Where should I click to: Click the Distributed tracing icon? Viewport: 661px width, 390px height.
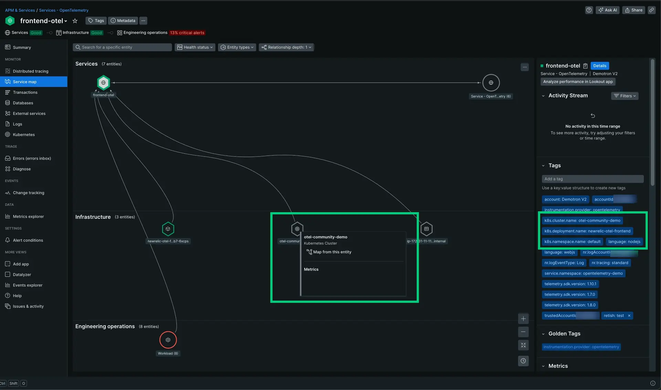pyautogui.click(x=8, y=71)
